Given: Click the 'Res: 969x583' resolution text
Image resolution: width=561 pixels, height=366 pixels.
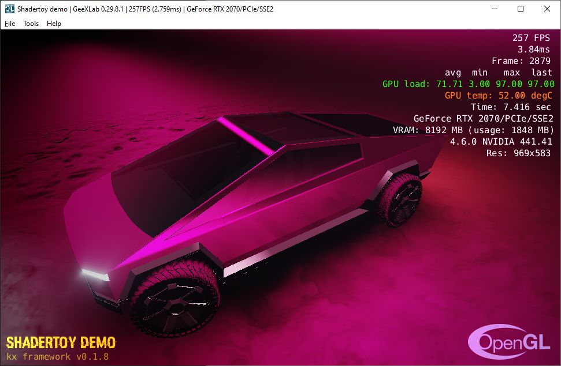Looking at the screenshot, I should coord(518,153).
